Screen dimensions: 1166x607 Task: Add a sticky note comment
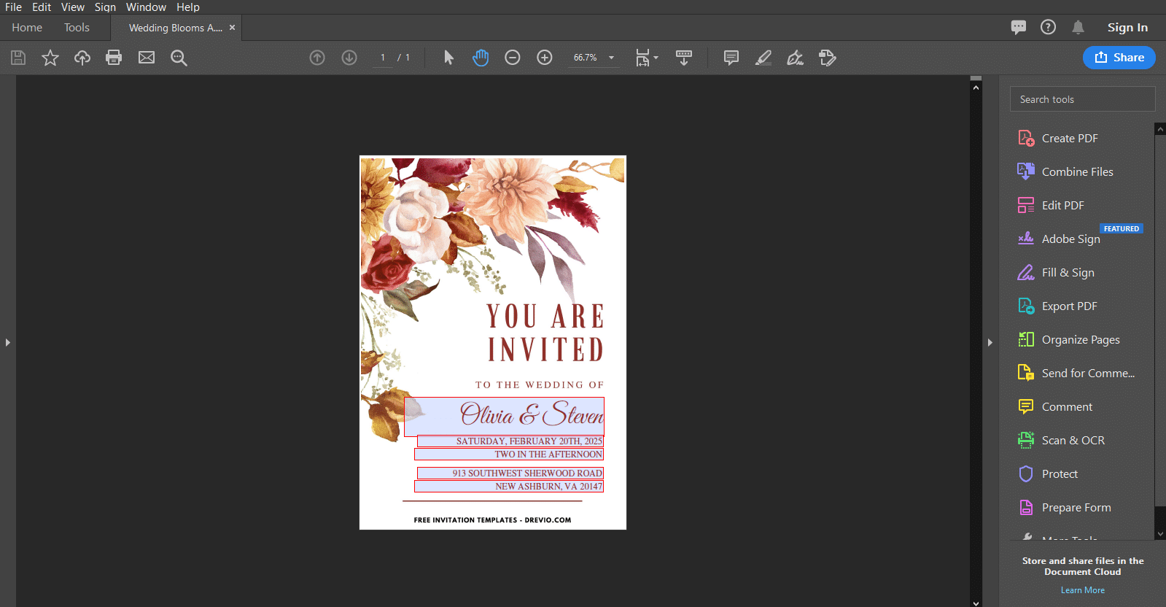(731, 58)
